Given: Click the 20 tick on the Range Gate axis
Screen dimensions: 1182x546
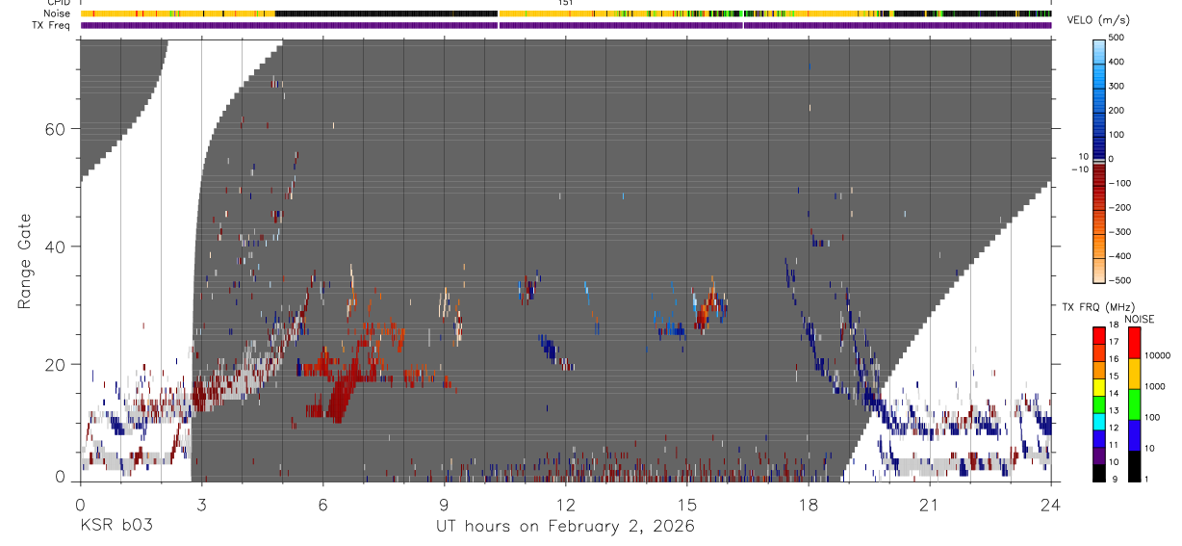Looking at the screenshot, I should (x=58, y=364).
